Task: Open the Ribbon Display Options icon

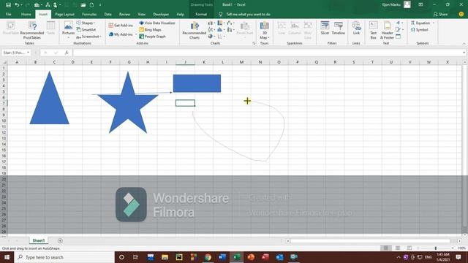Action: 420,4
